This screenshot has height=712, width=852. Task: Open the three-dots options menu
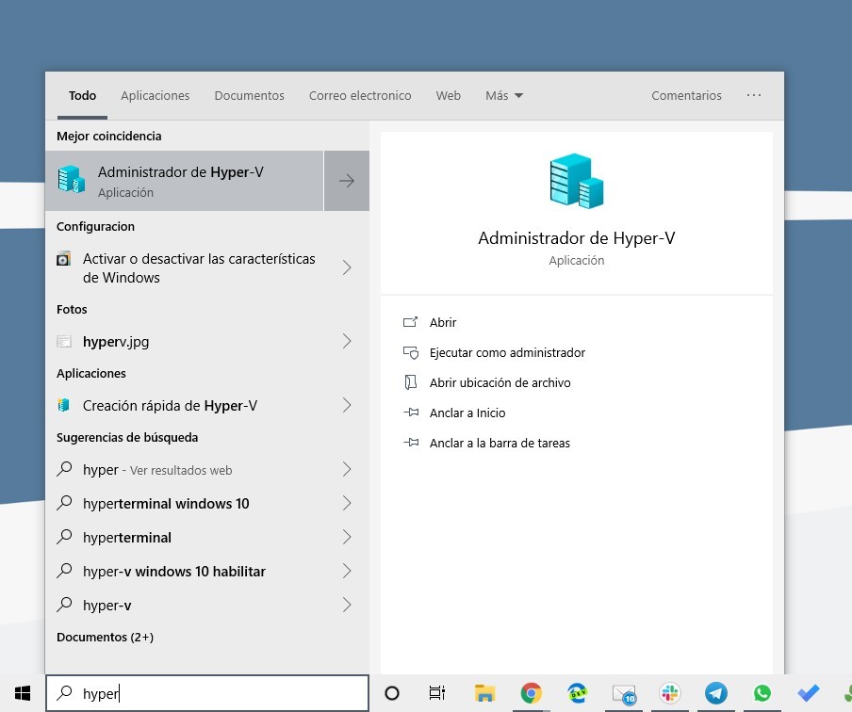click(754, 95)
